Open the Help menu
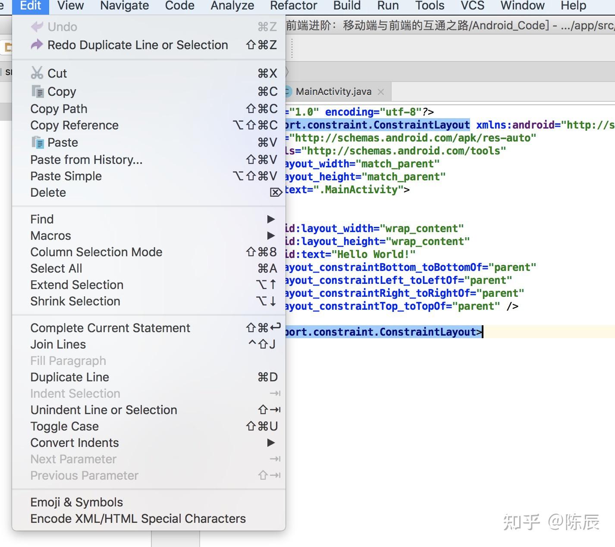Image resolution: width=615 pixels, height=547 pixels. click(574, 6)
